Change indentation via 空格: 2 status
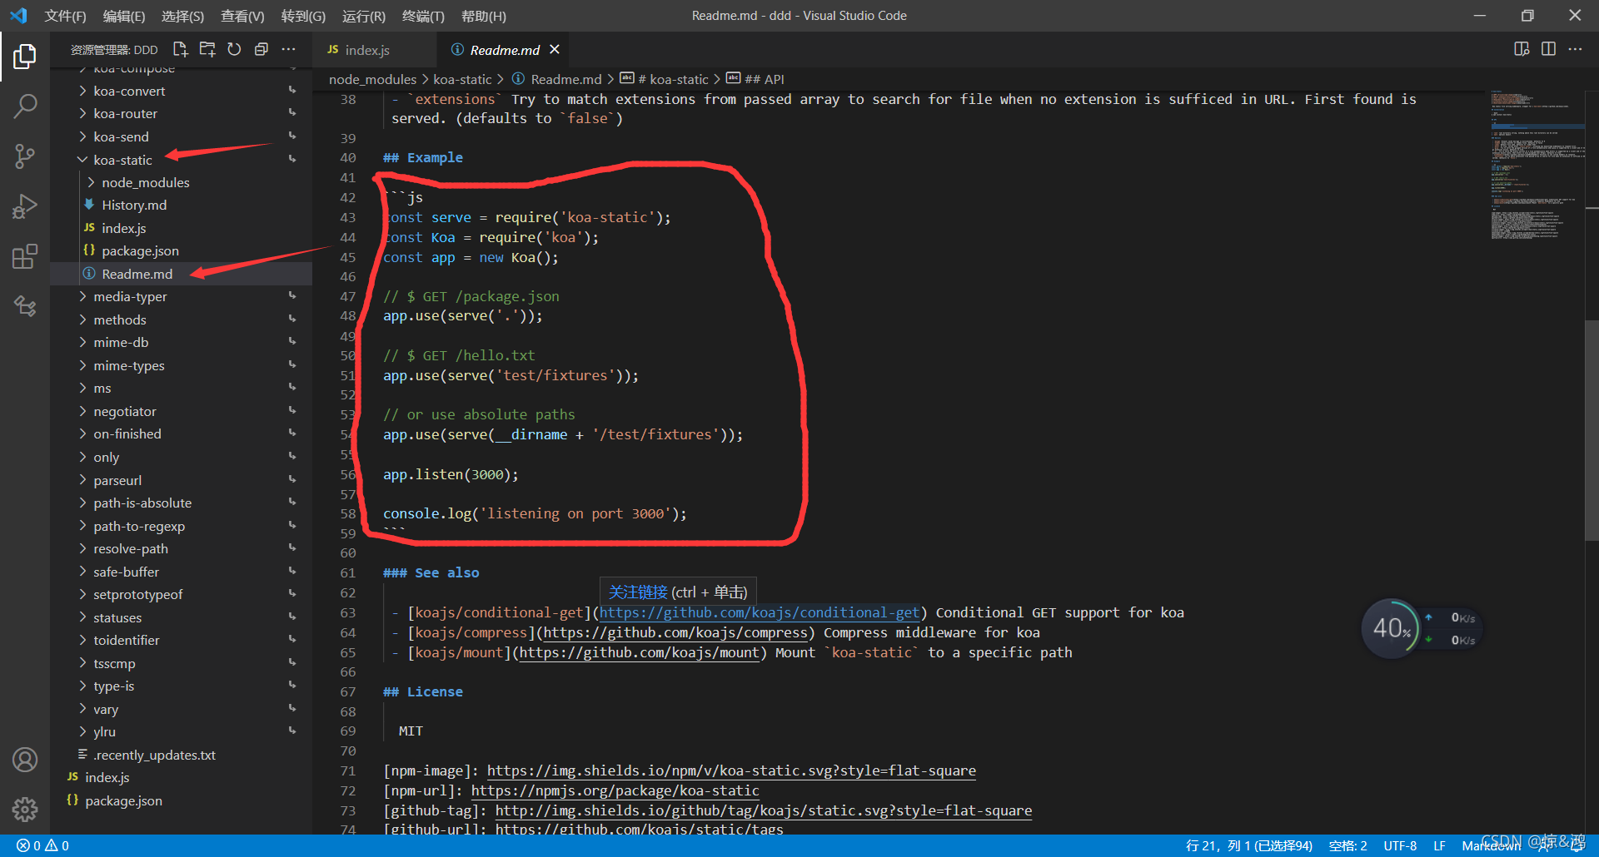 [x=1347, y=845]
